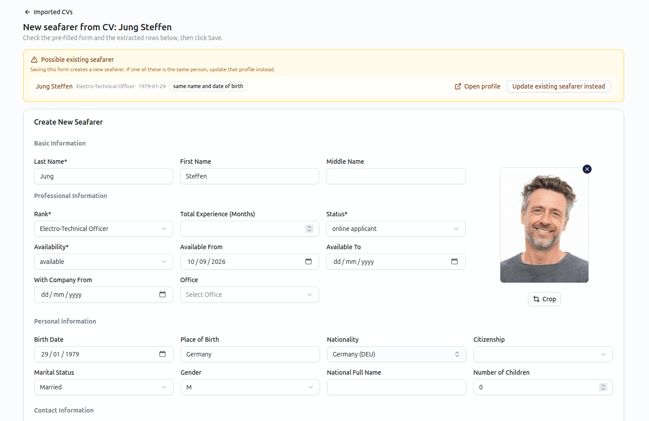Adjust the Total Experience months stepper

click(309, 229)
